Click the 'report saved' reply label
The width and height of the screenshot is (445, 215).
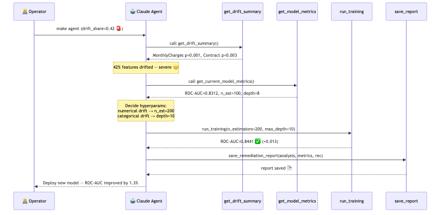pyautogui.click(x=273, y=168)
